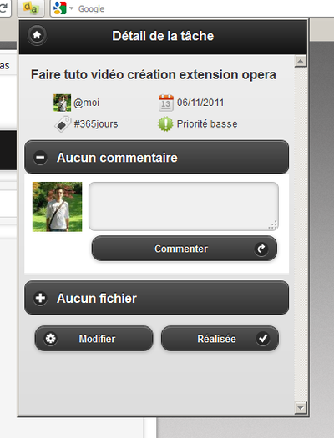Click the minus icon on comments header

pos(40,158)
